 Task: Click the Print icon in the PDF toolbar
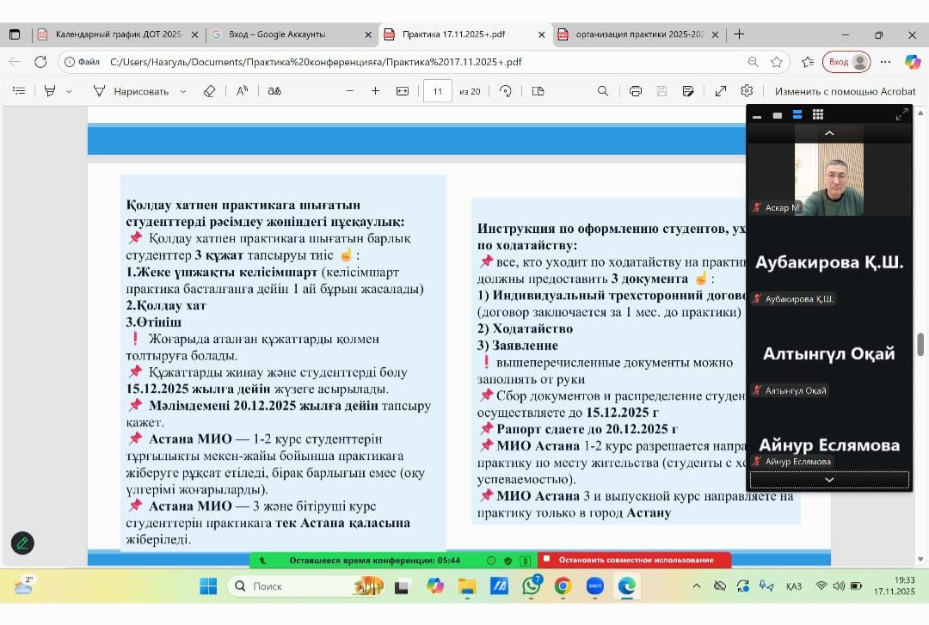click(636, 91)
